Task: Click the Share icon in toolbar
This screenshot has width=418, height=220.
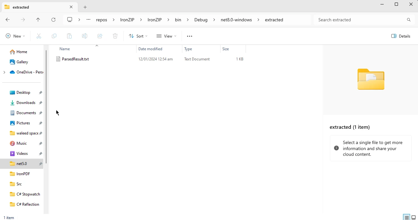Action: click(100, 36)
